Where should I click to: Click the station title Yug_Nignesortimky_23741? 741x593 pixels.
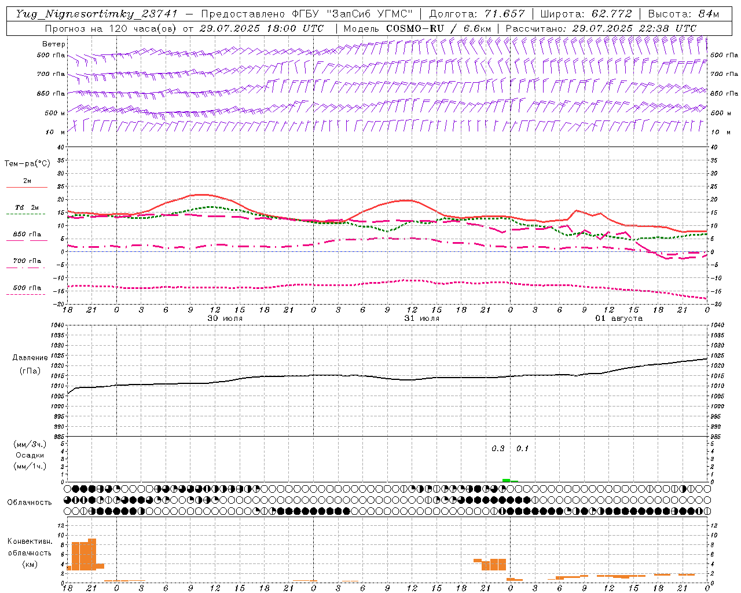(x=96, y=14)
